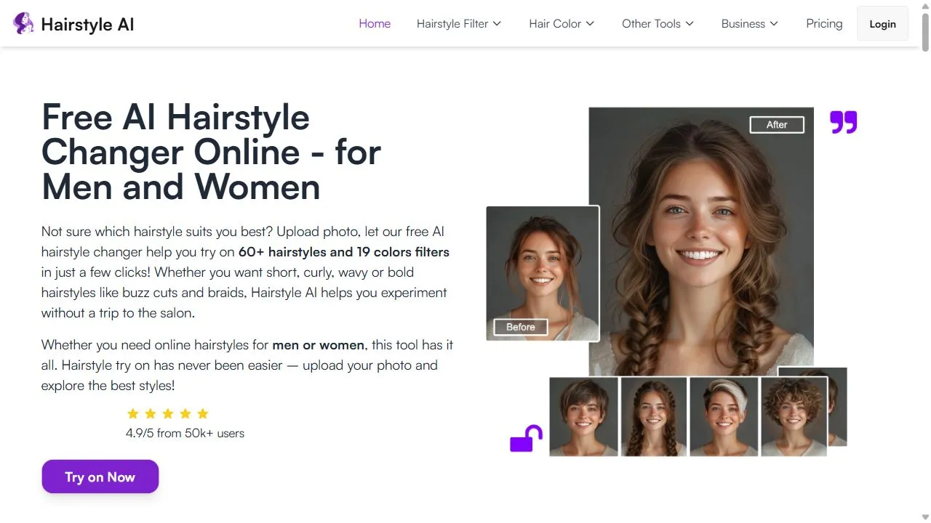Click the 4.9/5 from 50k+ users text

[185, 433]
